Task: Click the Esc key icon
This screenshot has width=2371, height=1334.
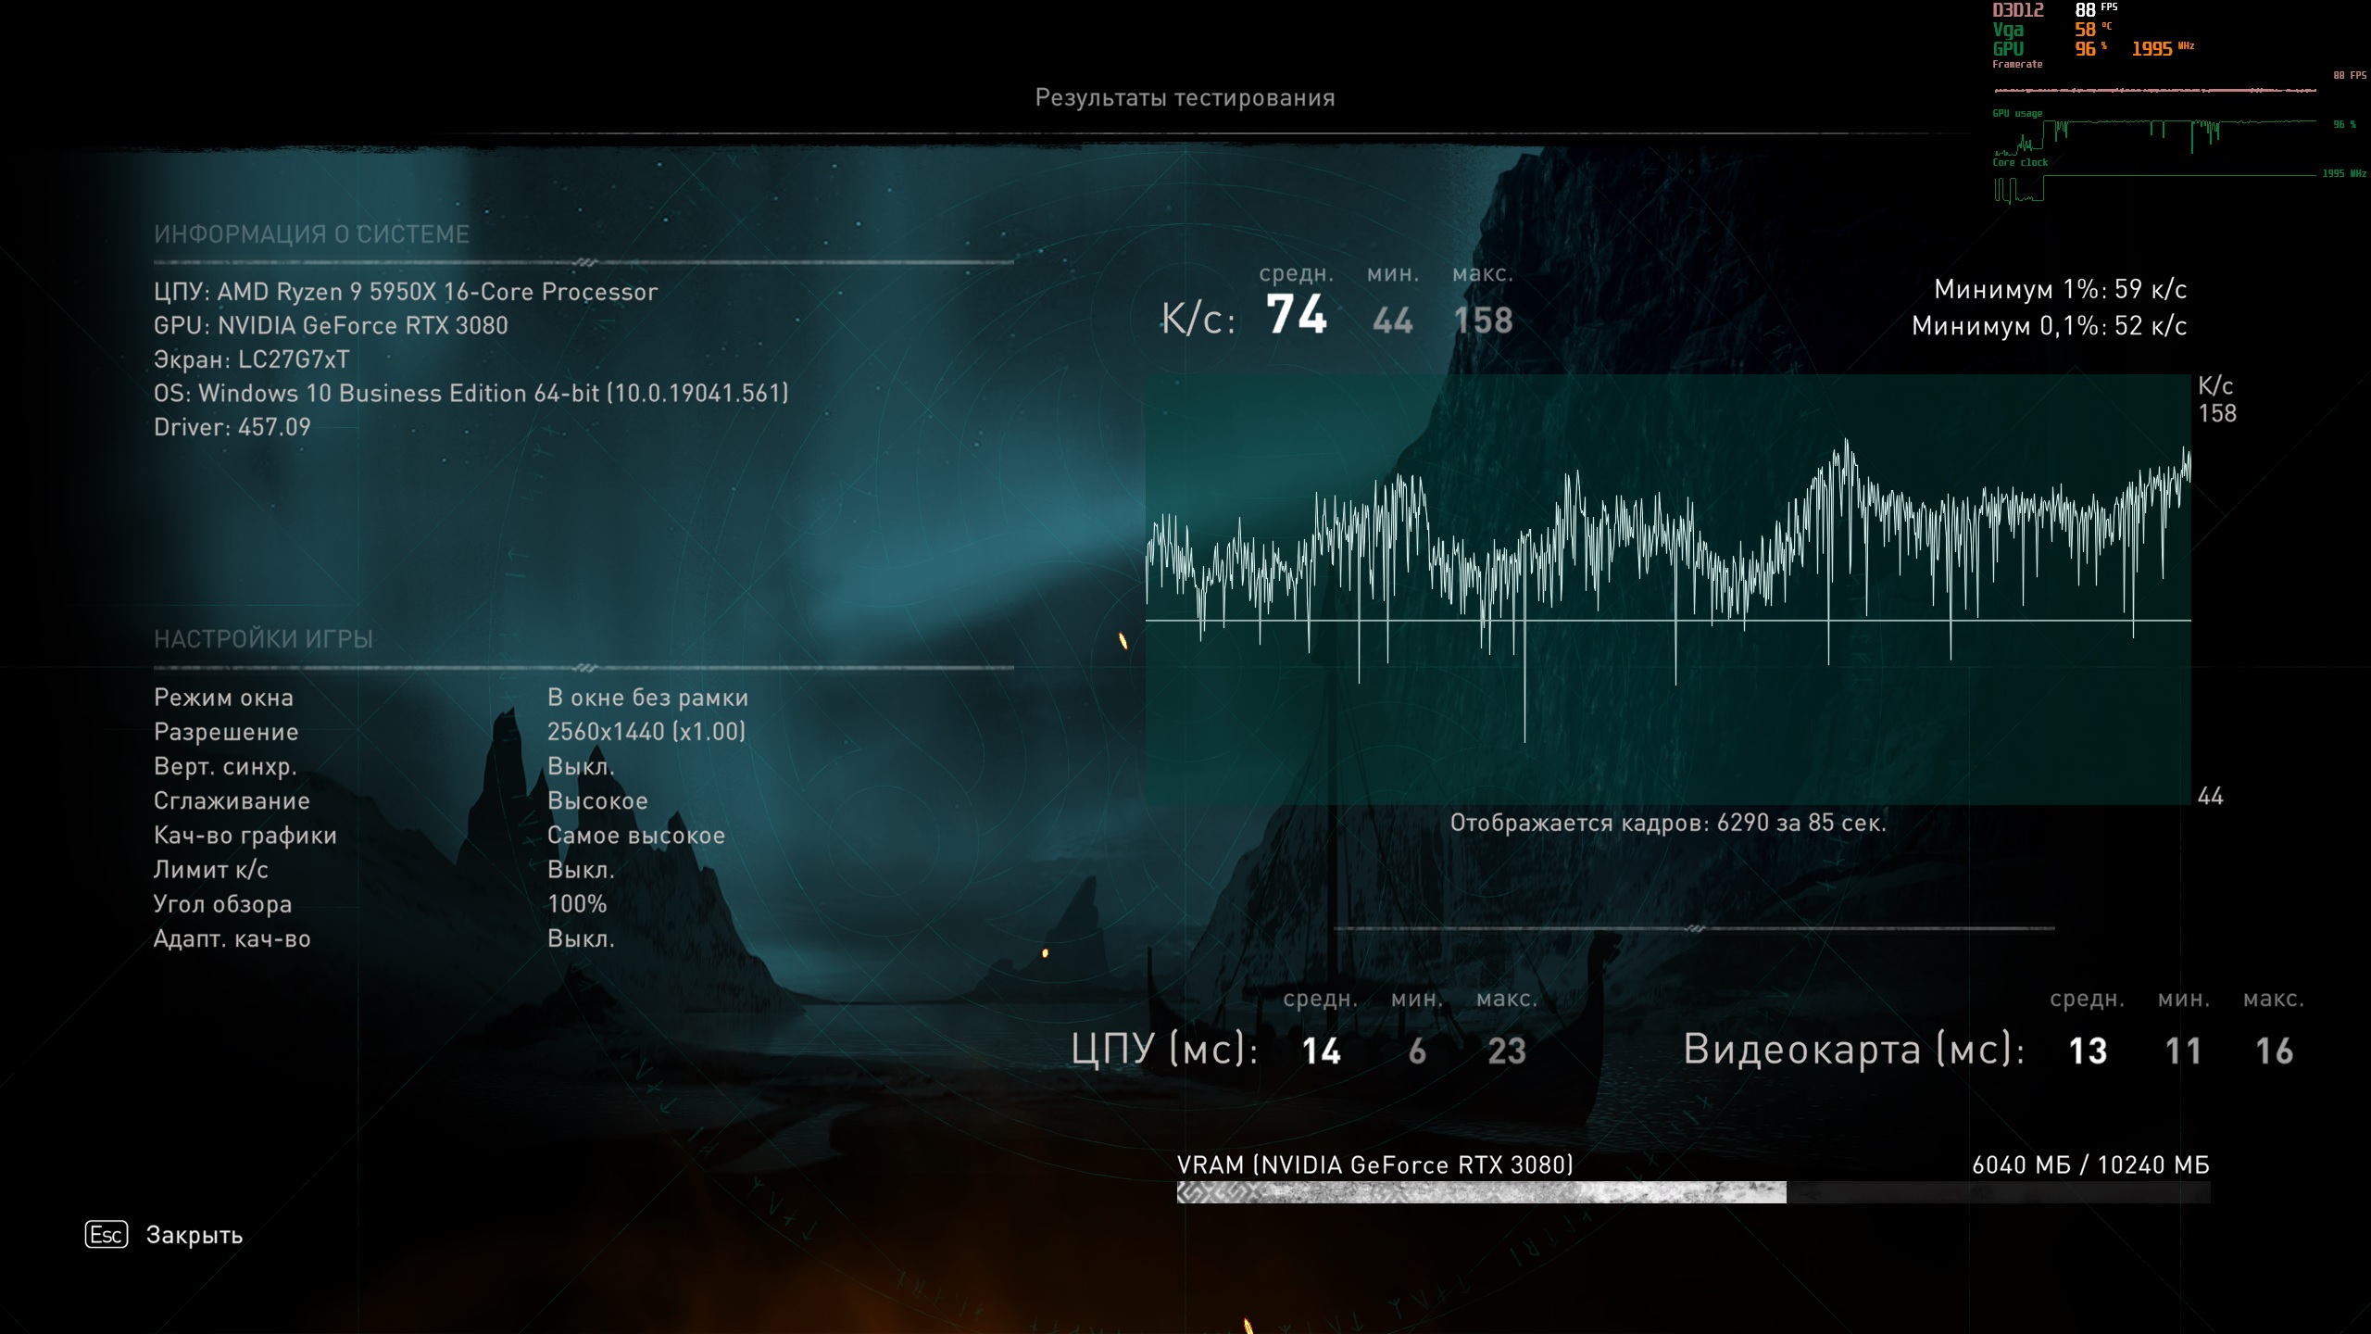Action: click(107, 1235)
